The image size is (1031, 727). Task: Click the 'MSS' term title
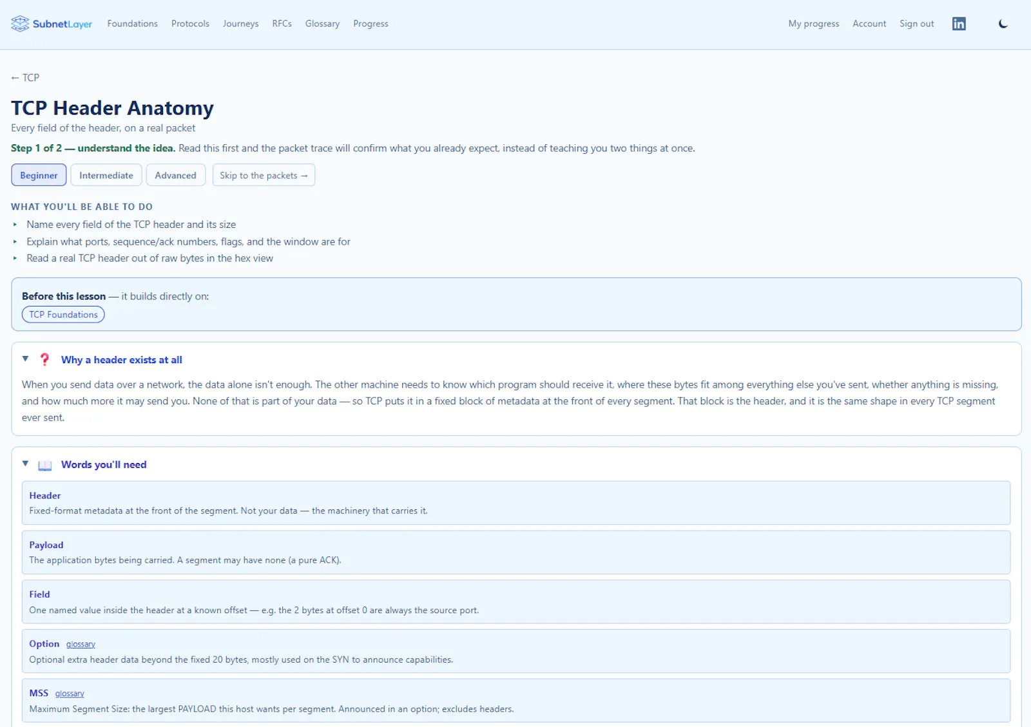coord(39,694)
